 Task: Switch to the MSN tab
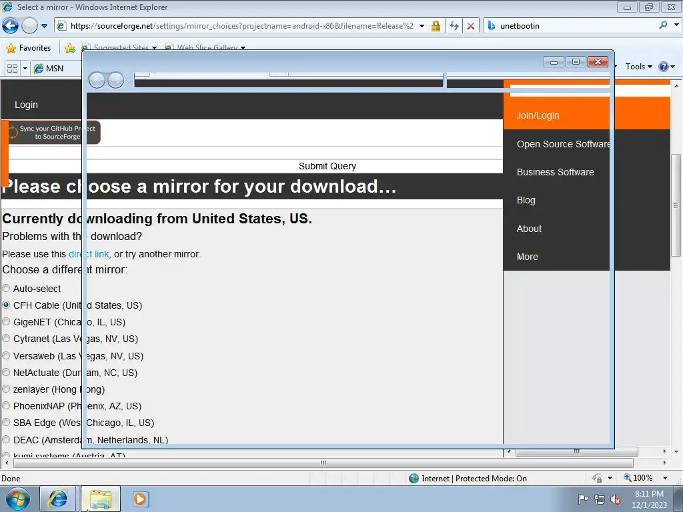pos(56,69)
